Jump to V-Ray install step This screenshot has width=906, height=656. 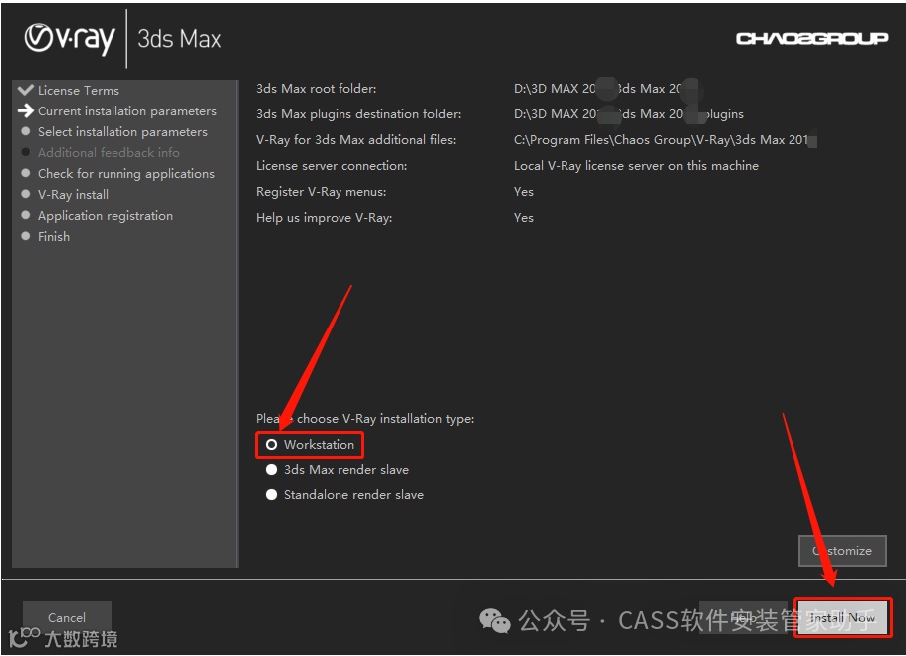pyautogui.click(x=73, y=194)
